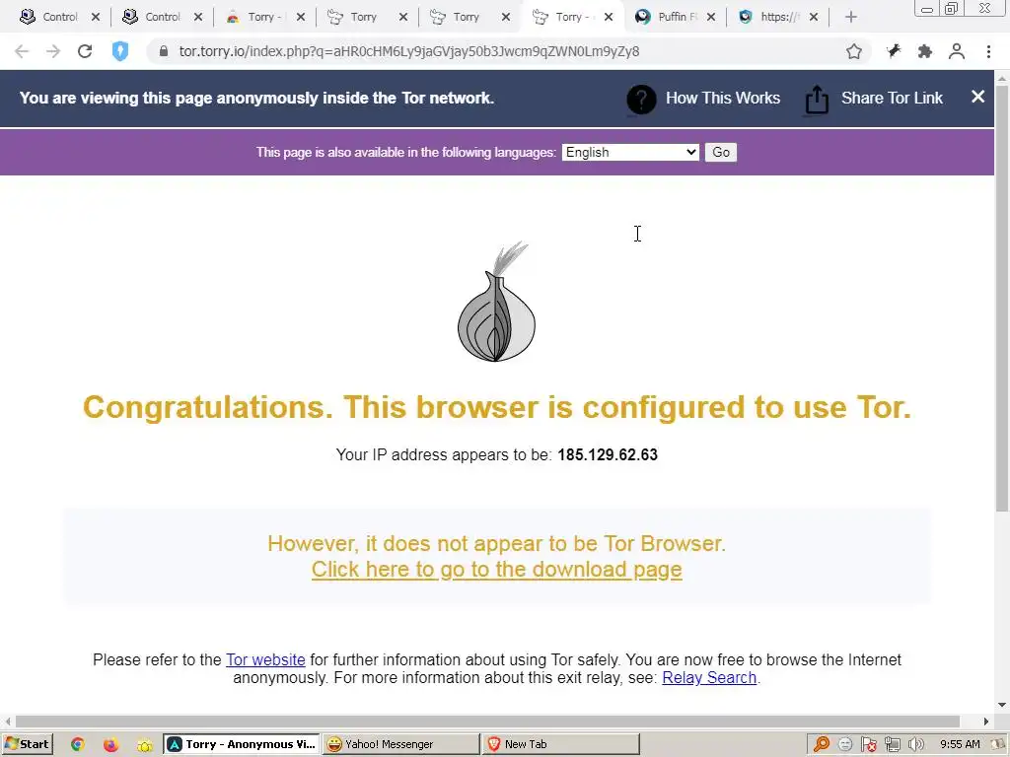The image size is (1010, 757).
Task: Open the browser three-dot menu
Action: coord(988,51)
